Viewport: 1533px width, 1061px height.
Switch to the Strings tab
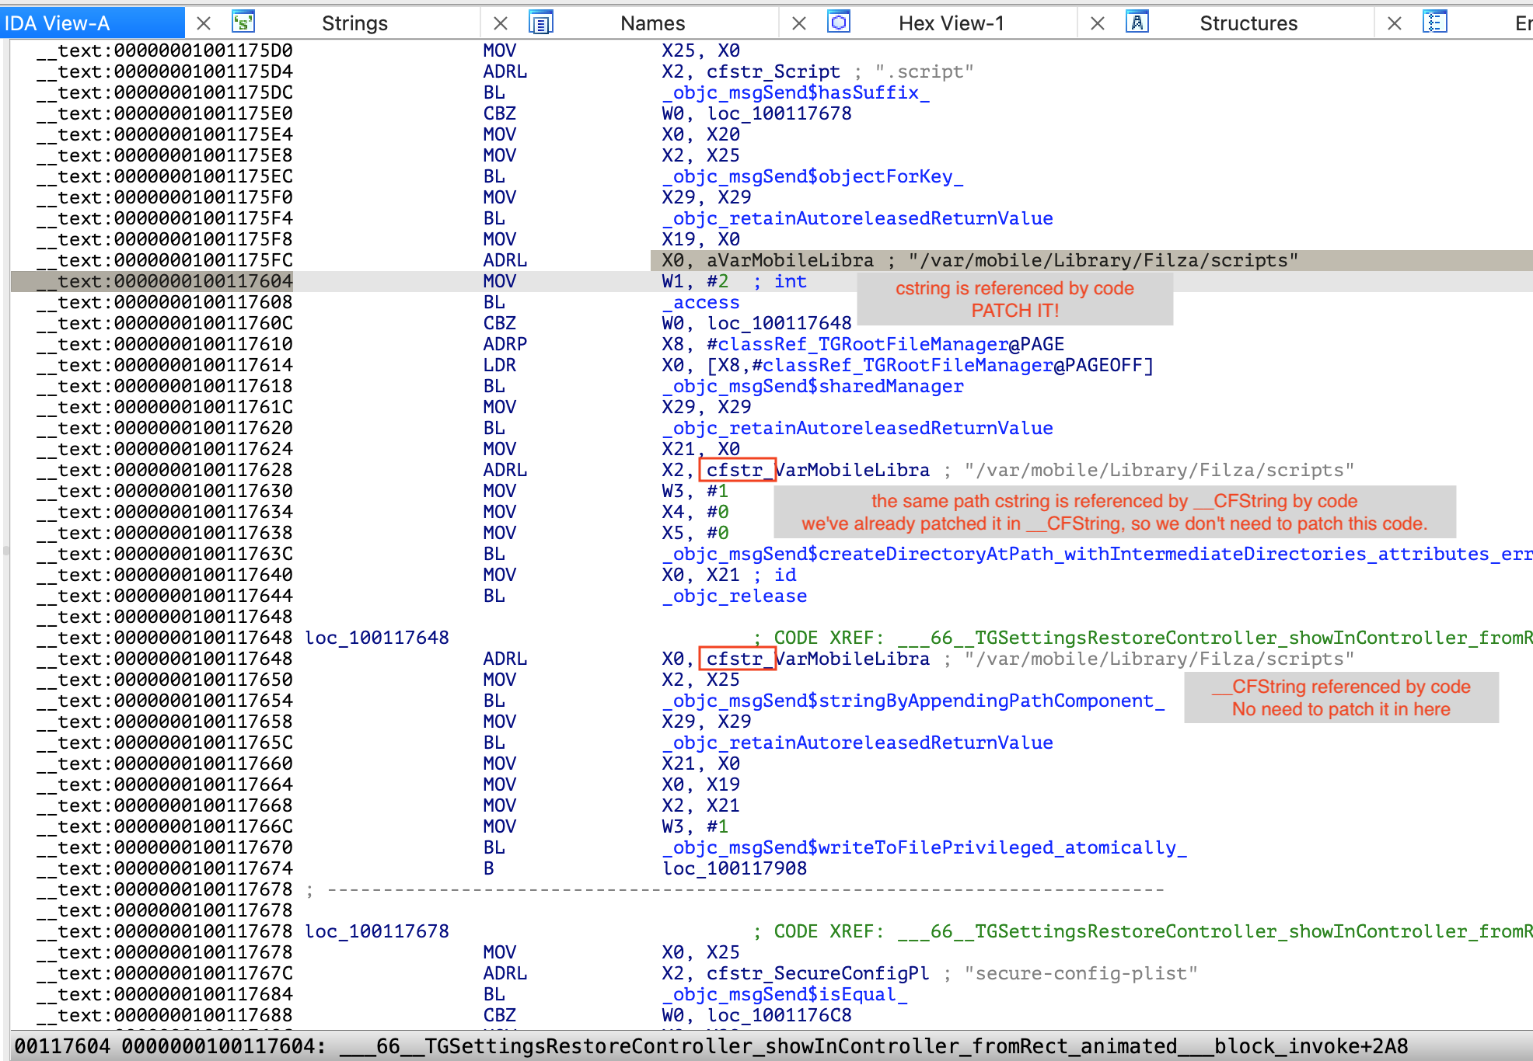354,23
